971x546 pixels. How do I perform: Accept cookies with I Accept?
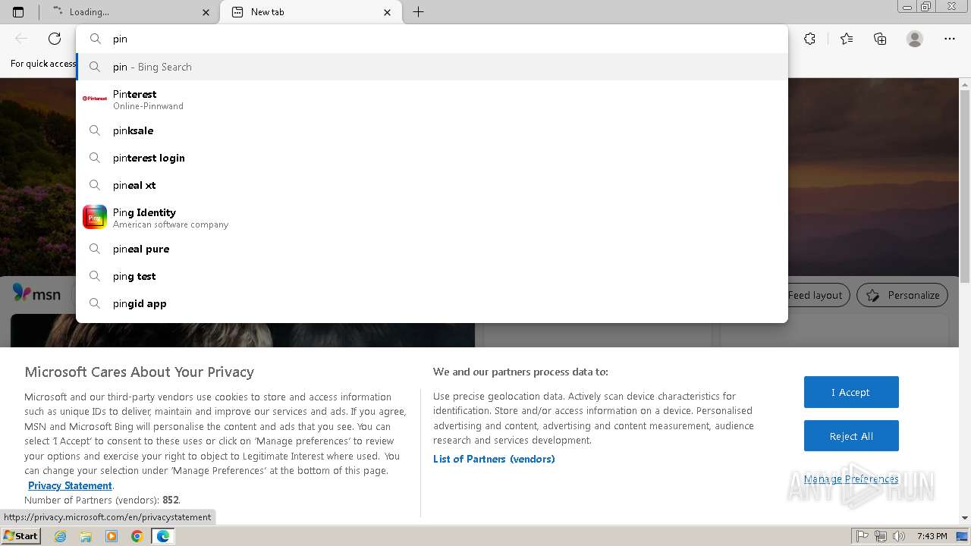(851, 392)
